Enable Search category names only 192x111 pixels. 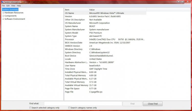[69, 108]
